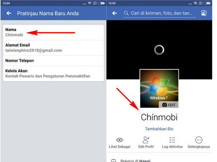Tap the Selengkapnya label
The image size is (217, 162).
199,147
